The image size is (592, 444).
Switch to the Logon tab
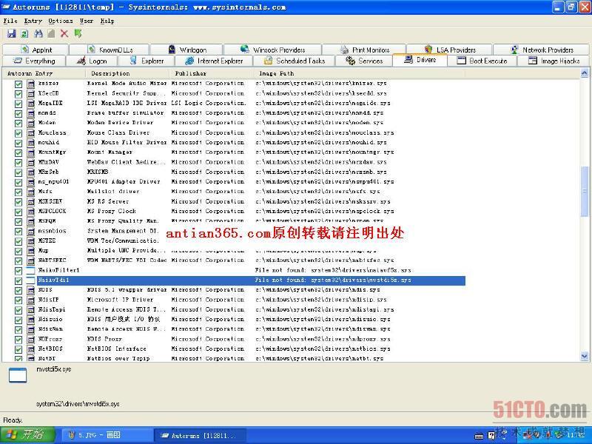[92, 61]
